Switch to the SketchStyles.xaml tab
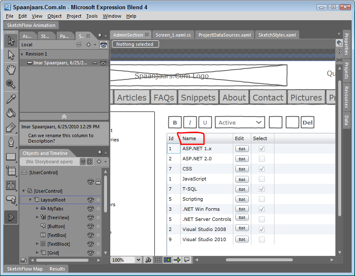 (277, 35)
